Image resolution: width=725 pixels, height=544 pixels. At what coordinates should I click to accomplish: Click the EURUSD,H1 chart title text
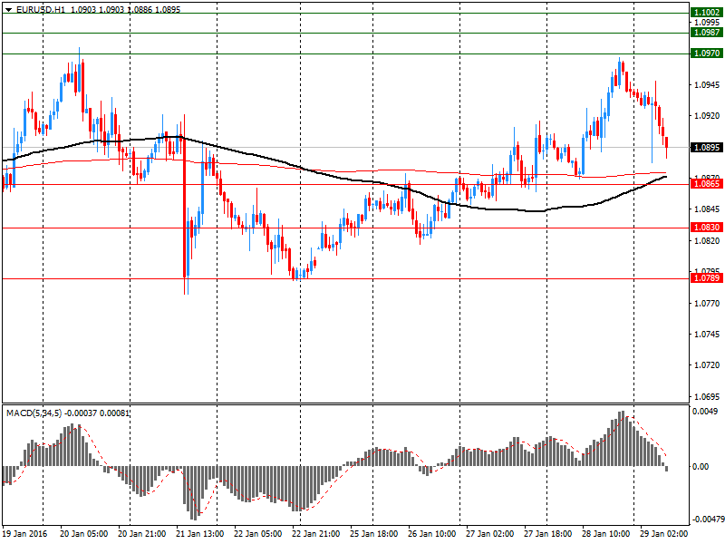[x=41, y=9]
